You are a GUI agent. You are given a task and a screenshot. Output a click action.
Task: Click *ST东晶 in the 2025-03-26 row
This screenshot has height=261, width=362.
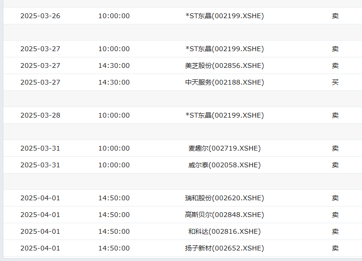tap(224, 16)
